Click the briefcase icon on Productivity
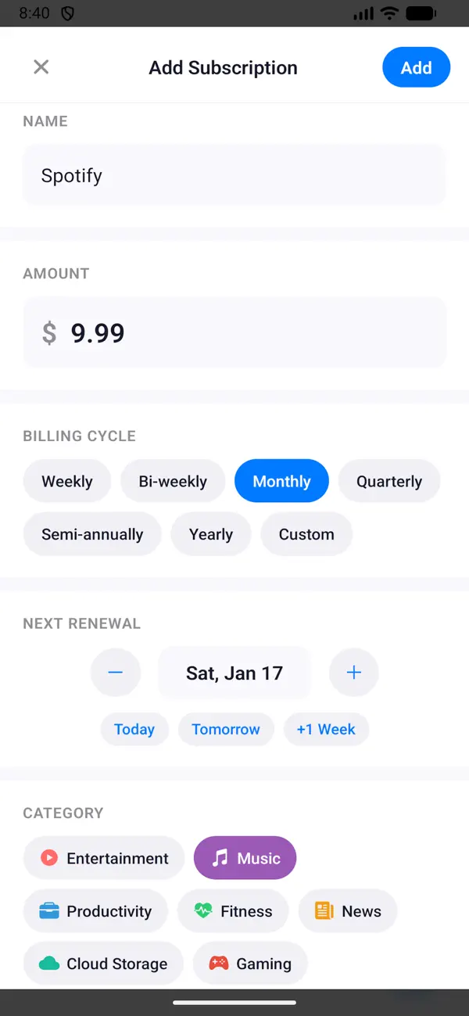 (x=48, y=910)
